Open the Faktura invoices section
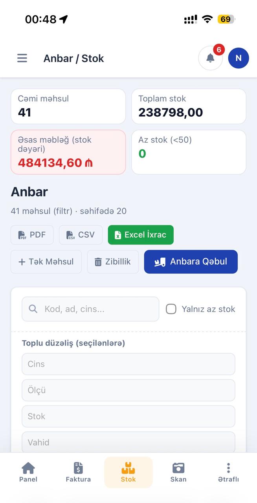The height and width of the screenshot is (503, 257). (78, 472)
